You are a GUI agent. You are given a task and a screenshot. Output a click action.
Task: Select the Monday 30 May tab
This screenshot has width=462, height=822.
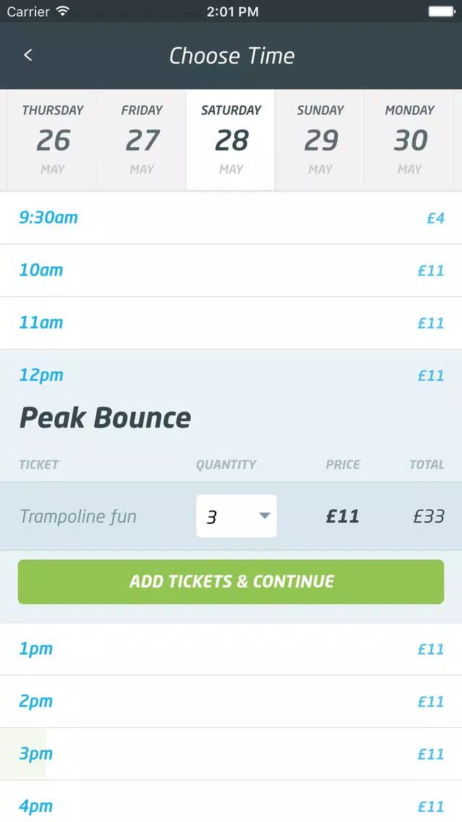(409, 140)
